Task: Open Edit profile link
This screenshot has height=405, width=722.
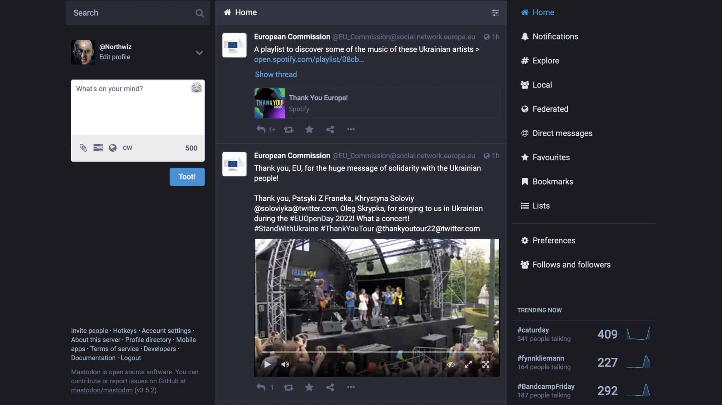Action: (x=115, y=57)
